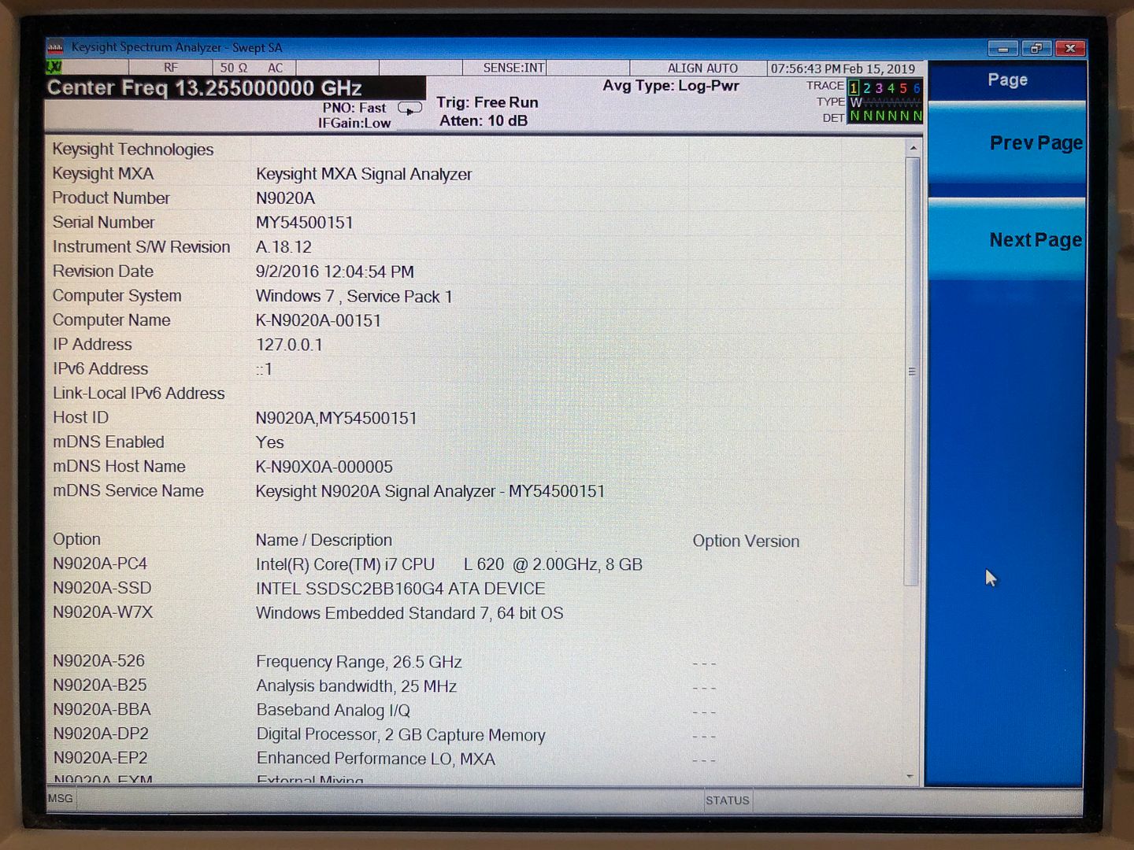Select the IP Address value 127.0.0.1

pos(289,345)
